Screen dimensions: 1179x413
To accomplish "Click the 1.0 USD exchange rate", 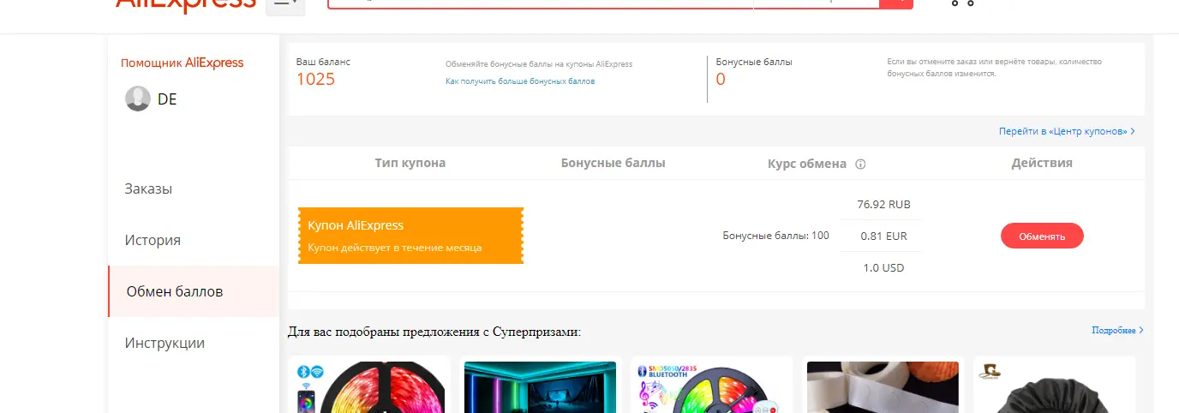I will (883, 268).
